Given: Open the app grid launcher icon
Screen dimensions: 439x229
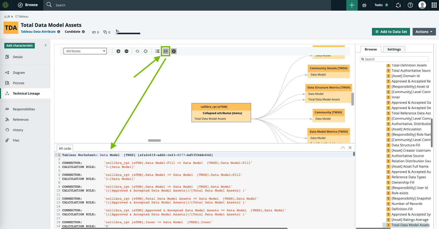Looking at the screenshot, I should pyautogui.click(x=434, y=5).
